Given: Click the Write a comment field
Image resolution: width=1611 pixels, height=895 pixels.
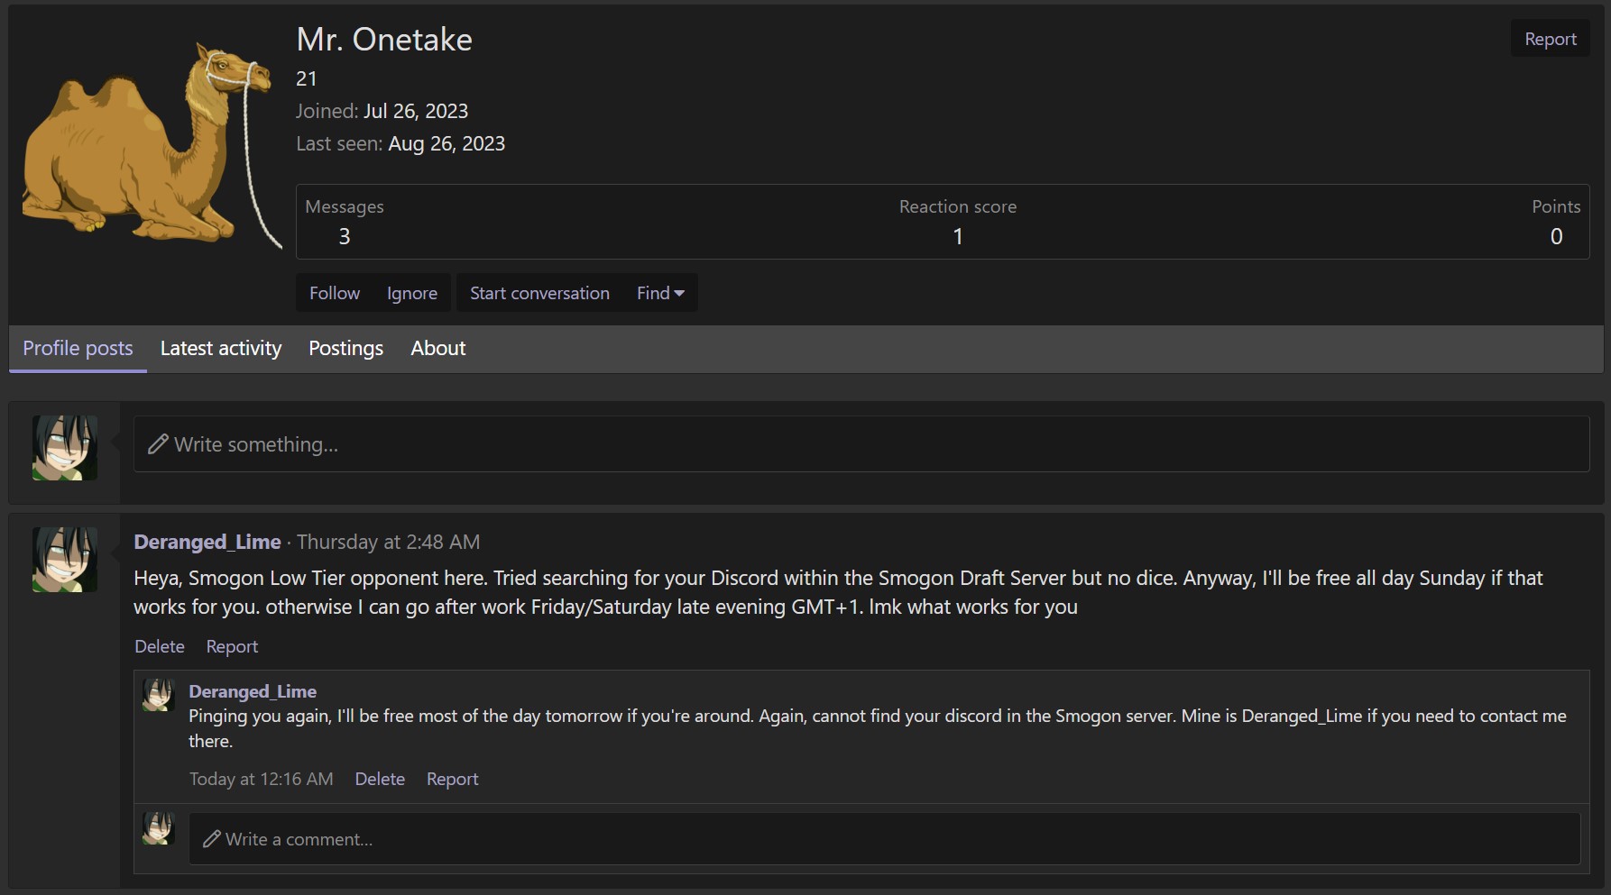Looking at the screenshot, I should [x=884, y=839].
